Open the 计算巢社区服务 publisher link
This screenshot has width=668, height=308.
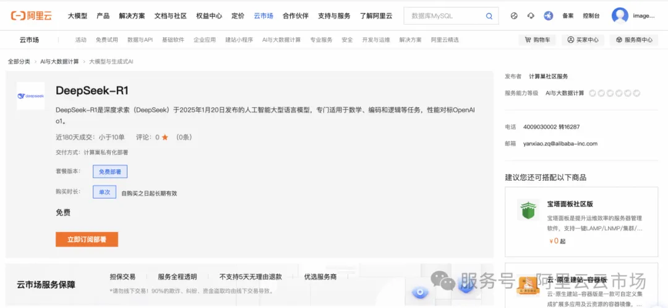[548, 77]
